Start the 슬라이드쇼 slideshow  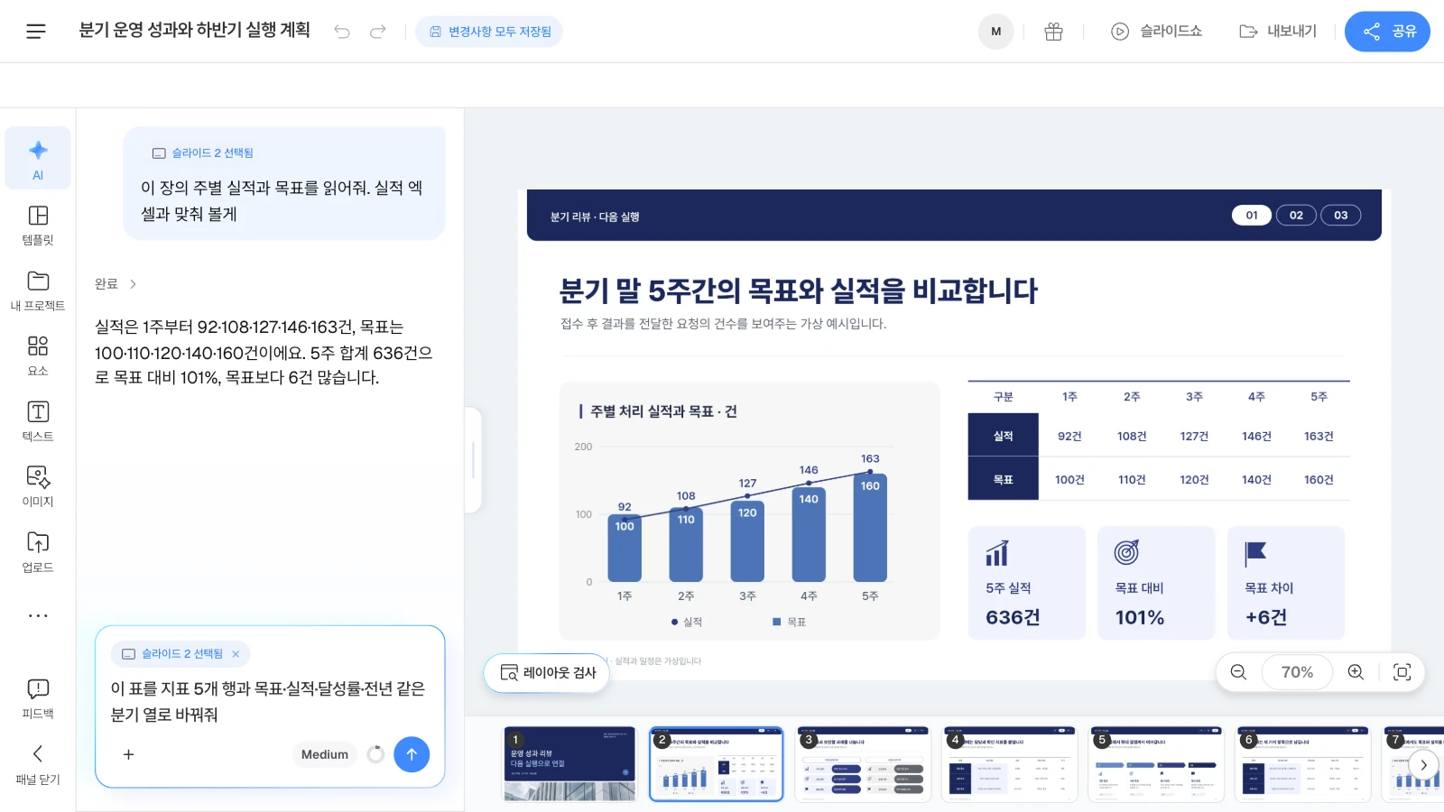[x=1156, y=32]
